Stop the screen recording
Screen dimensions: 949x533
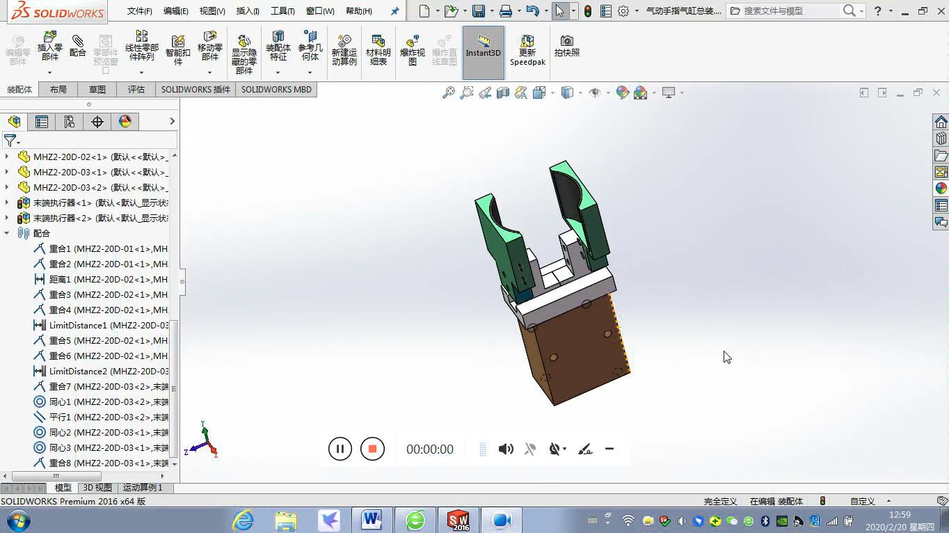point(372,449)
